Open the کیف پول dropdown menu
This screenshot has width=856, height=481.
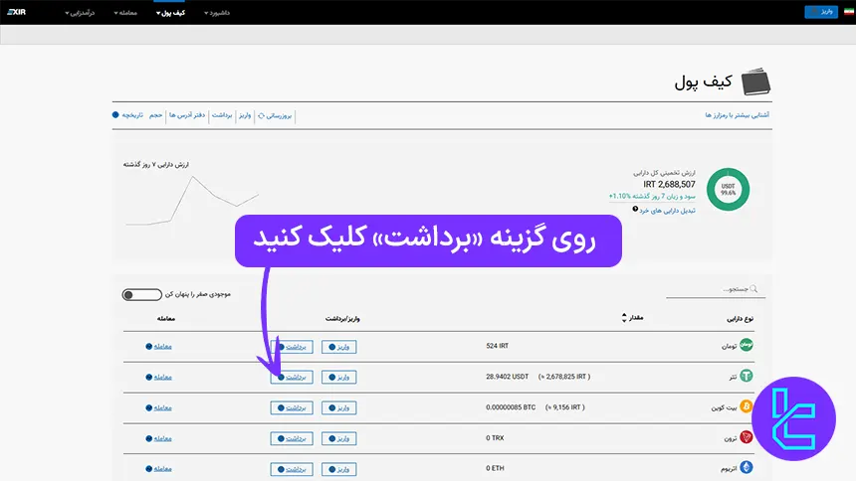170,13
